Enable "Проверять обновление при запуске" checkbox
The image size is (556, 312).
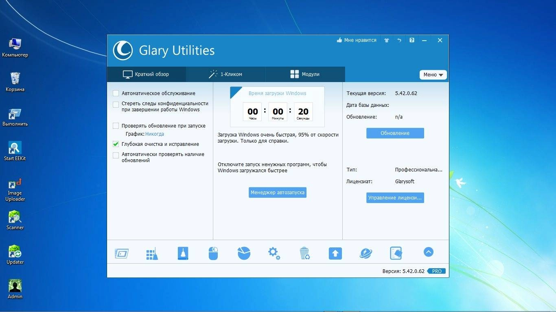(x=116, y=126)
